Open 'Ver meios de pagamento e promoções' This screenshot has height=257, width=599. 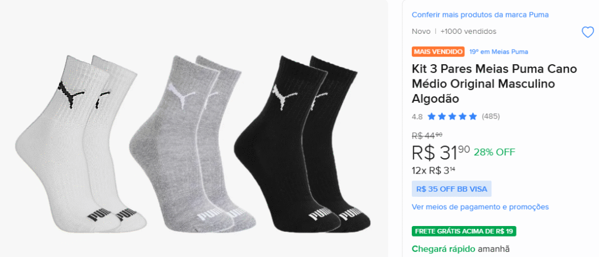[x=480, y=207]
